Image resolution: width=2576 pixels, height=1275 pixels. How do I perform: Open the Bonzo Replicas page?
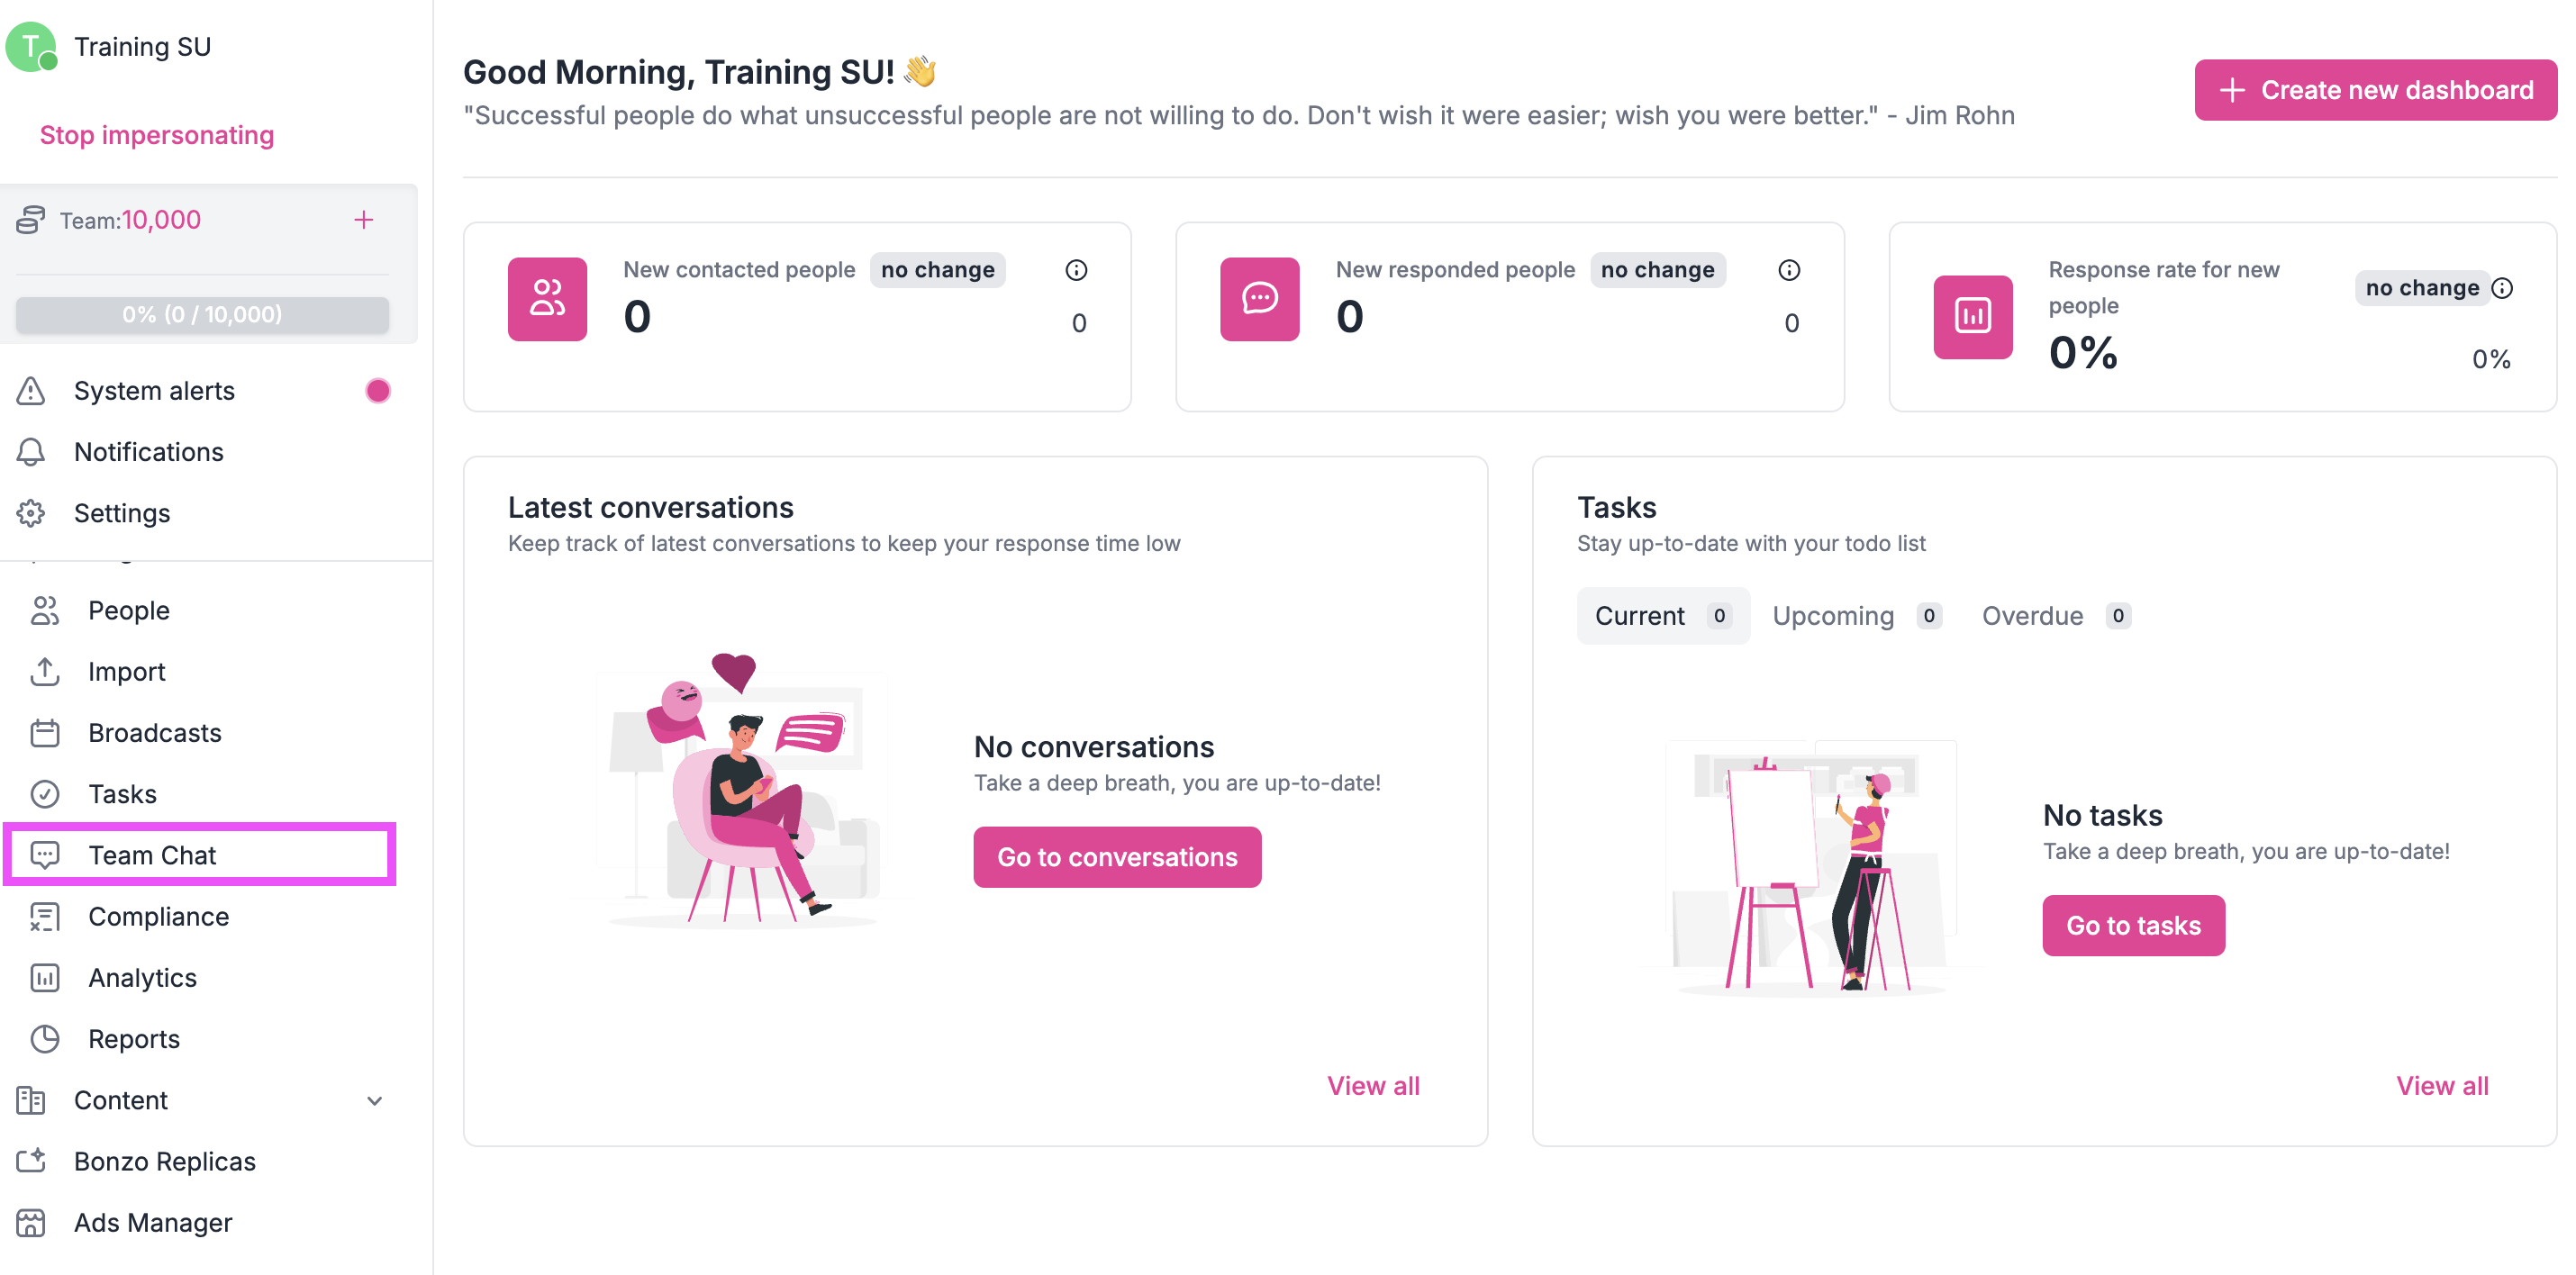(203, 1161)
